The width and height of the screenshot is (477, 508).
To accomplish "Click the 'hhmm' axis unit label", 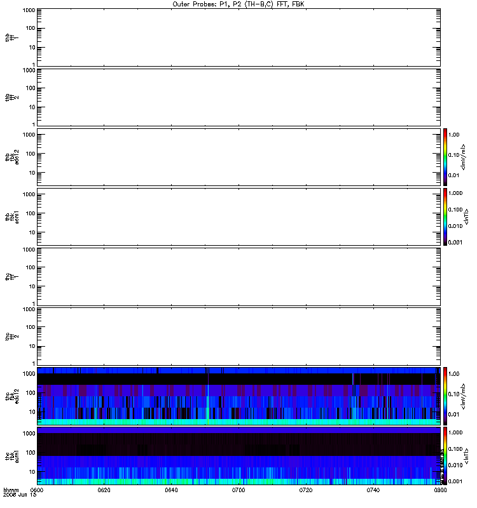I will (x=11, y=490).
